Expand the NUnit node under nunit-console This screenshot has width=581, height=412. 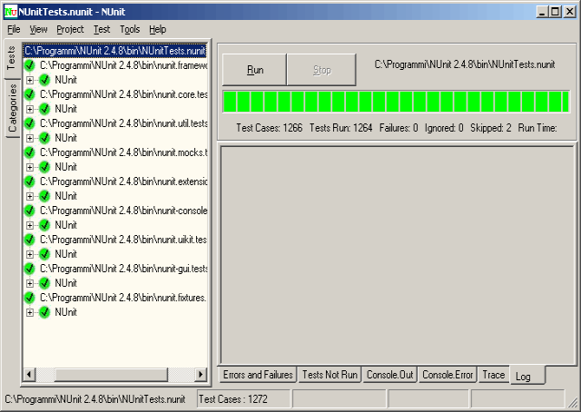[30, 225]
